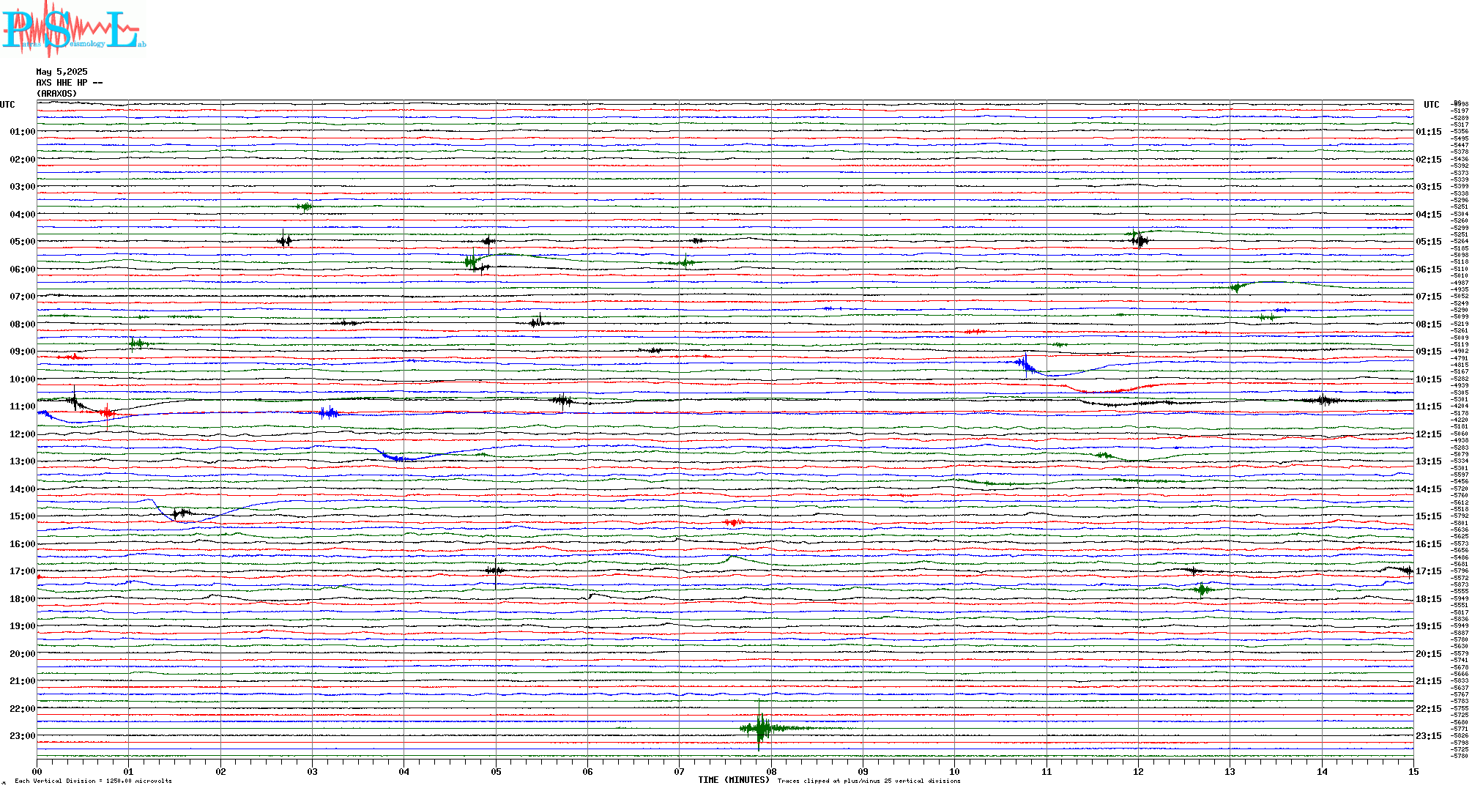Click the '14:00' hour label
The width and height of the screenshot is (1472, 791).
23,489
